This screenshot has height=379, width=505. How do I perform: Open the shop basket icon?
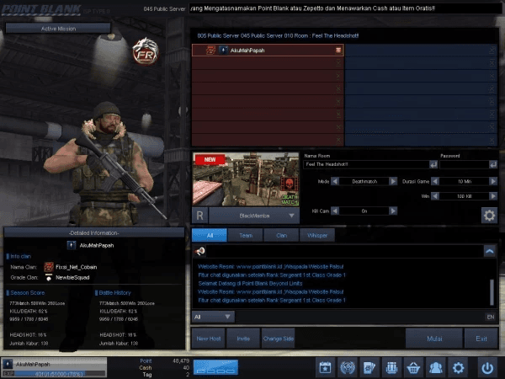(x=413, y=367)
